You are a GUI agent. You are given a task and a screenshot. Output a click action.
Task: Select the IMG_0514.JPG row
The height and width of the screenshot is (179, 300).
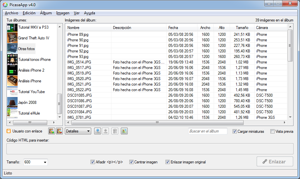[176, 62]
